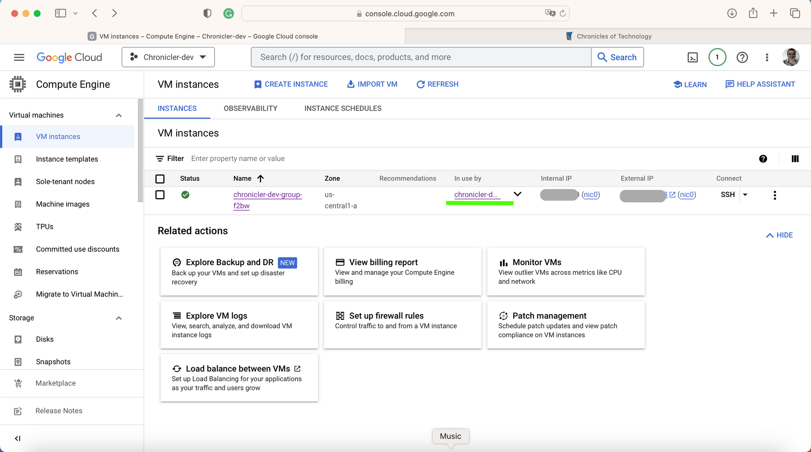Viewport: 811px width, 452px height.
Task: Collapse the sidebar with bottom-left arrow icon
Action: pyautogui.click(x=17, y=438)
